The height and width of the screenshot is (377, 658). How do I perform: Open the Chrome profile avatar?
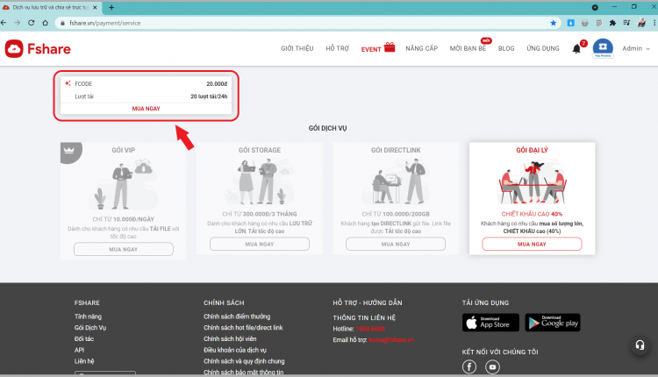641,23
